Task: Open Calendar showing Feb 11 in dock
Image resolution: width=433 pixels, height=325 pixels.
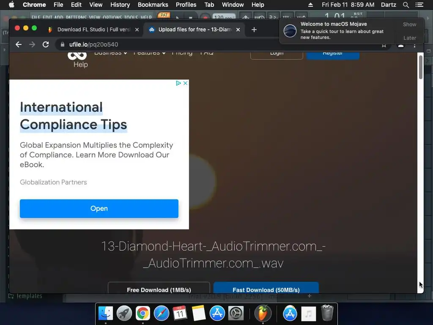Action: coord(180,314)
